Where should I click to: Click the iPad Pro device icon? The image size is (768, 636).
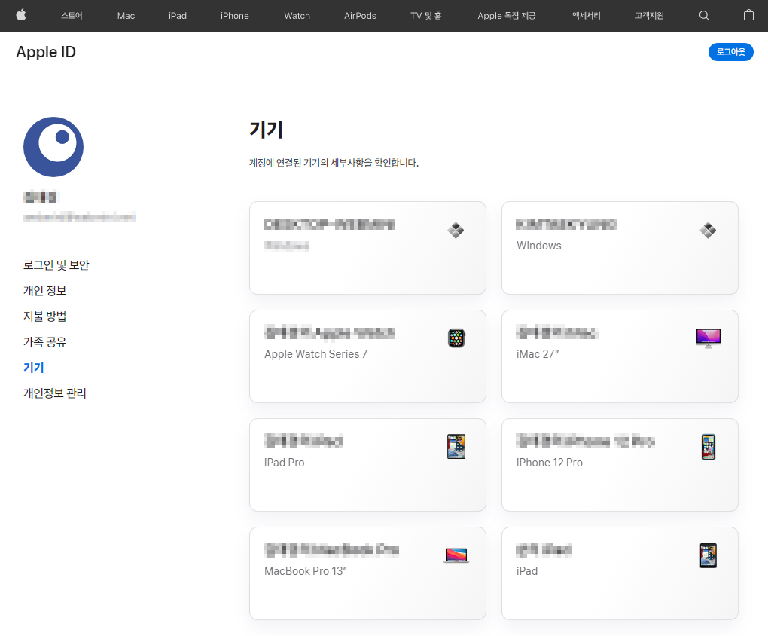[x=456, y=447]
